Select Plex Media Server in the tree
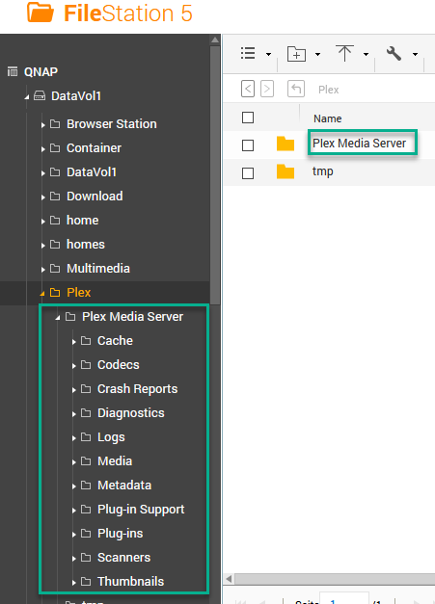The height and width of the screenshot is (604, 435). point(132,317)
